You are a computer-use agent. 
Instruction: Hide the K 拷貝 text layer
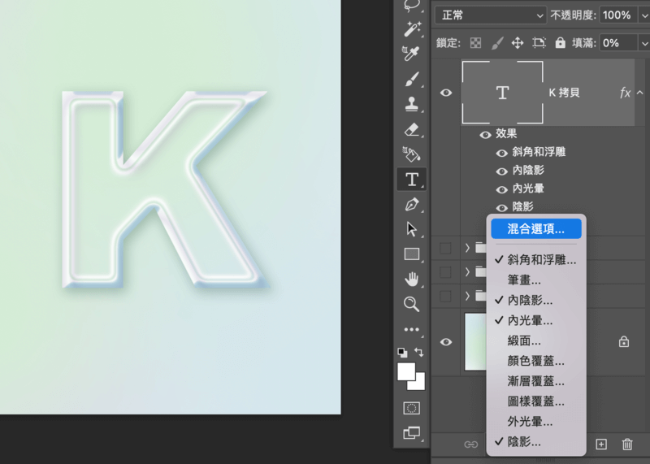click(x=446, y=93)
